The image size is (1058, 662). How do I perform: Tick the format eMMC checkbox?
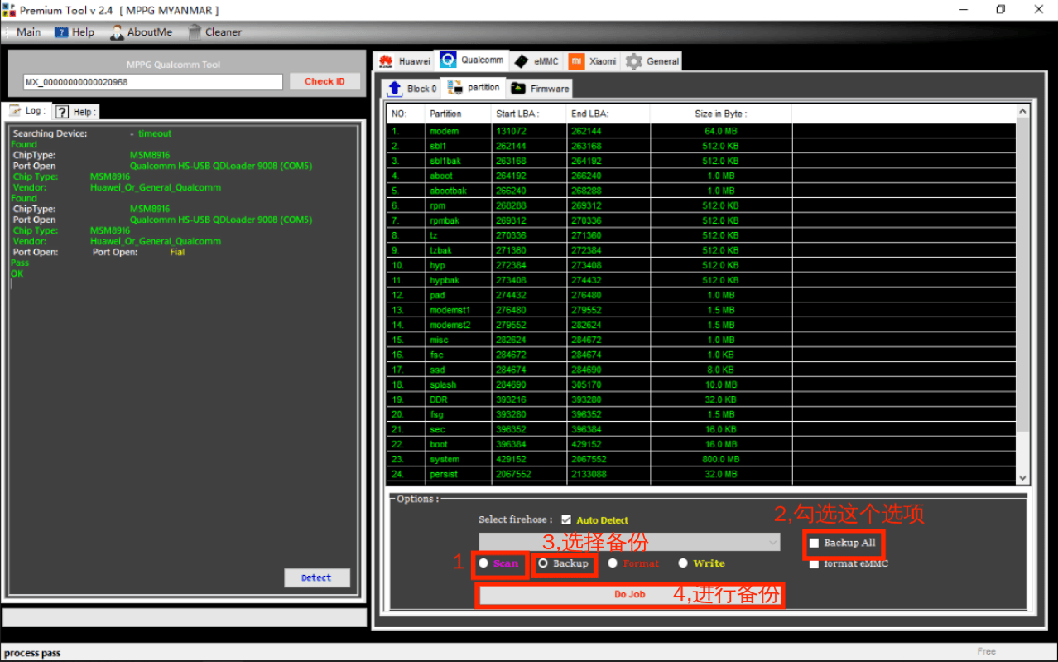[x=814, y=564]
